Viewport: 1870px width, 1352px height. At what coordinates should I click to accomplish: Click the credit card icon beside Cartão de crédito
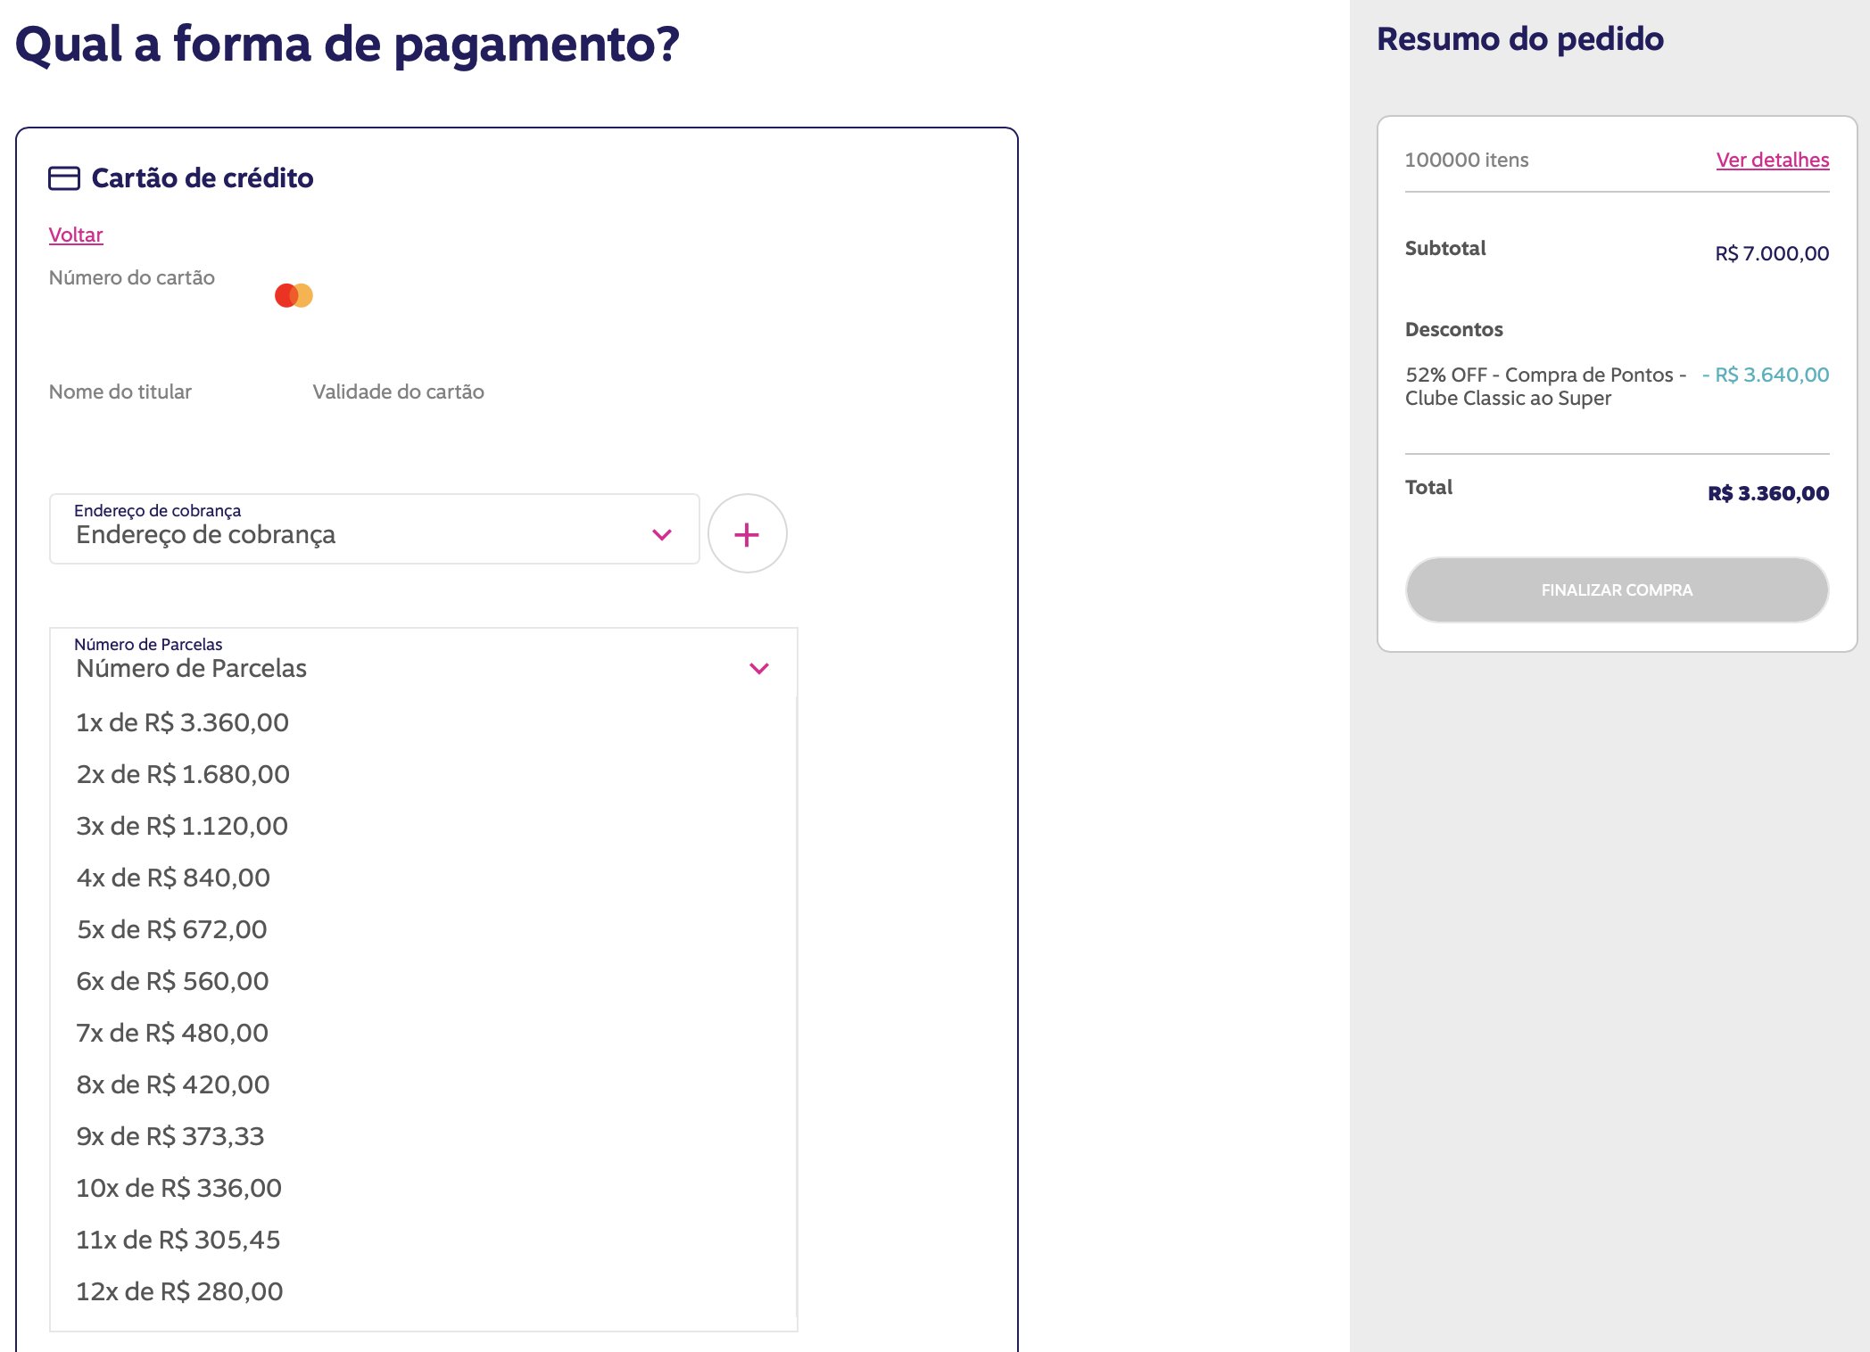pos(63,178)
